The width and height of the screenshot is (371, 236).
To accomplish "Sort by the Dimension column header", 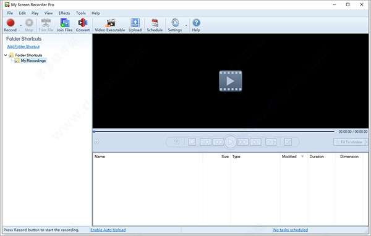I will (x=349, y=156).
